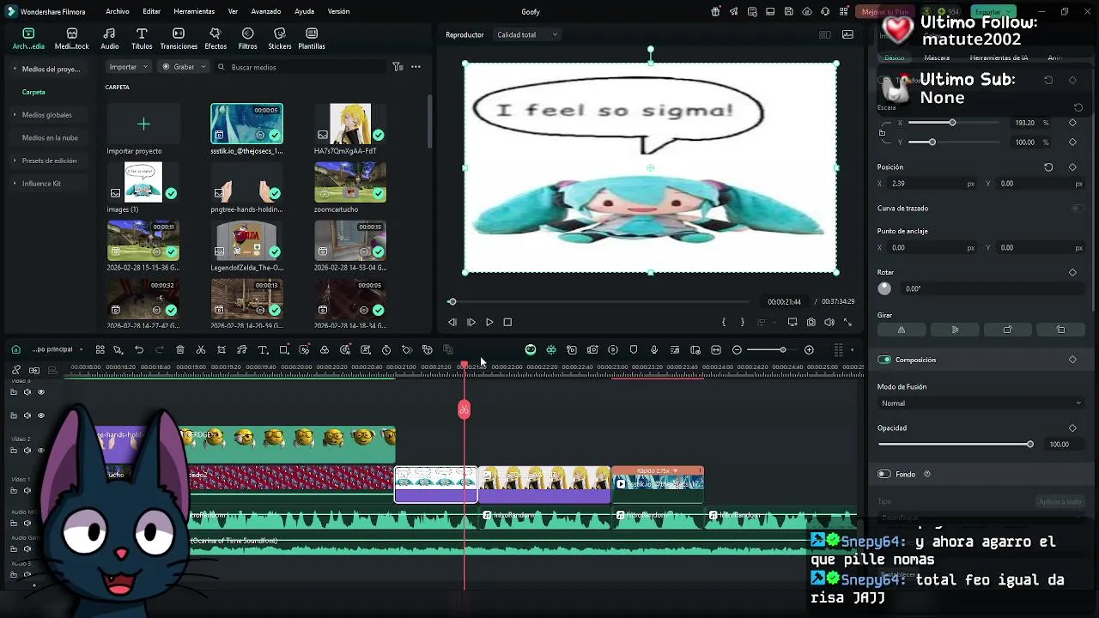The width and height of the screenshot is (1099, 618).
Task: Open the Archivo menu
Action: pos(118,12)
